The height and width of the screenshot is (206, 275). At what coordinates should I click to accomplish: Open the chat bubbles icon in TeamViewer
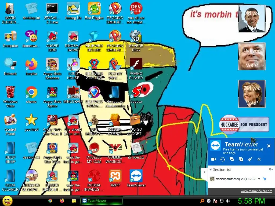[x=232, y=159]
